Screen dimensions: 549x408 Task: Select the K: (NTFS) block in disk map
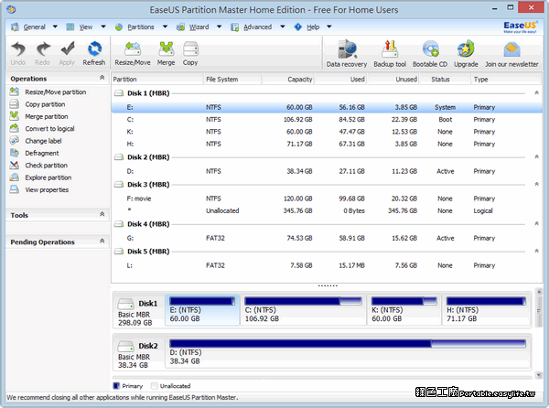pos(404,310)
